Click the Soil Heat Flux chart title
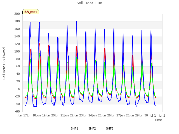This screenshot has height=134, width=179. click(89, 3)
